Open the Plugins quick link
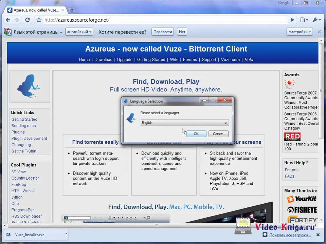The width and height of the screenshot is (326, 244). 18,132
